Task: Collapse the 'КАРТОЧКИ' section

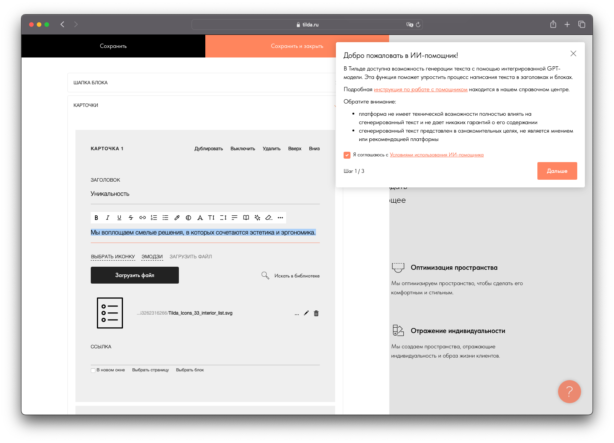Action: point(201,105)
